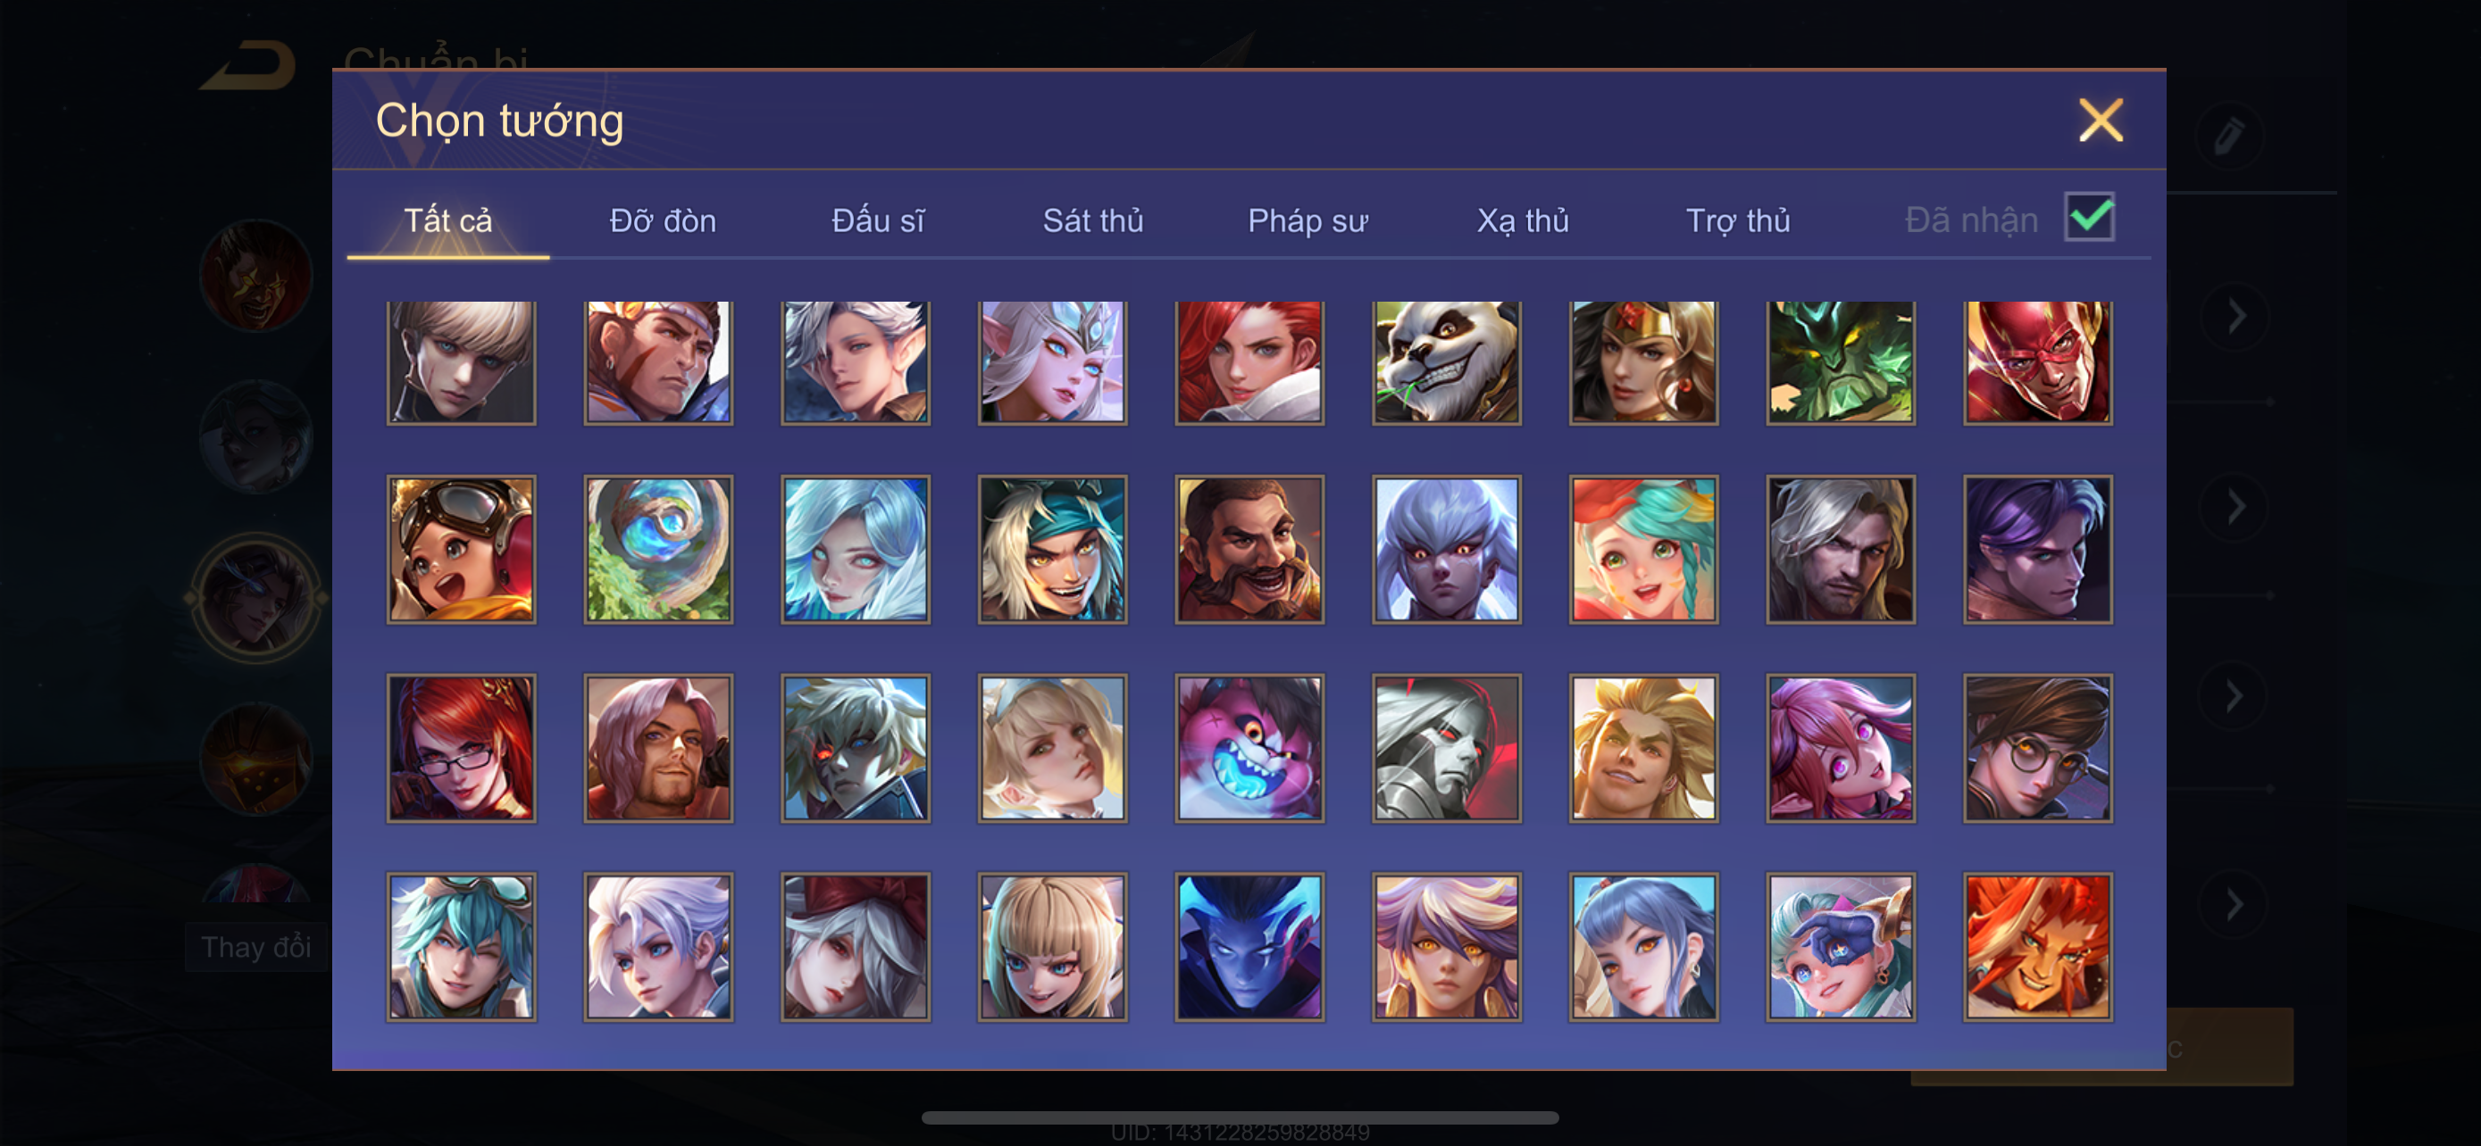This screenshot has width=2481, height=1146.
Task: Select the red-haired woman with glasses
Action: (462, 749)
